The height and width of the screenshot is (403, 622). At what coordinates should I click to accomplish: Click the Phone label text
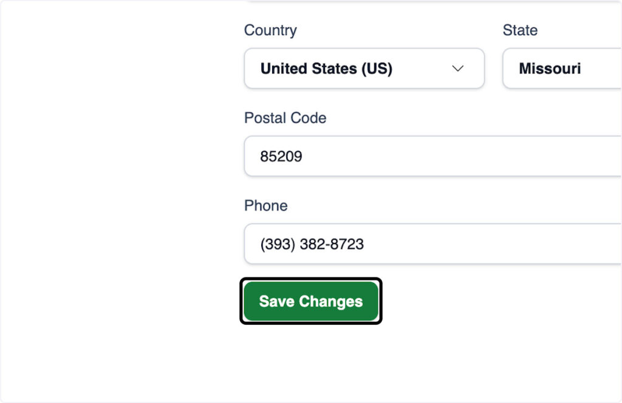click(265, 206)
